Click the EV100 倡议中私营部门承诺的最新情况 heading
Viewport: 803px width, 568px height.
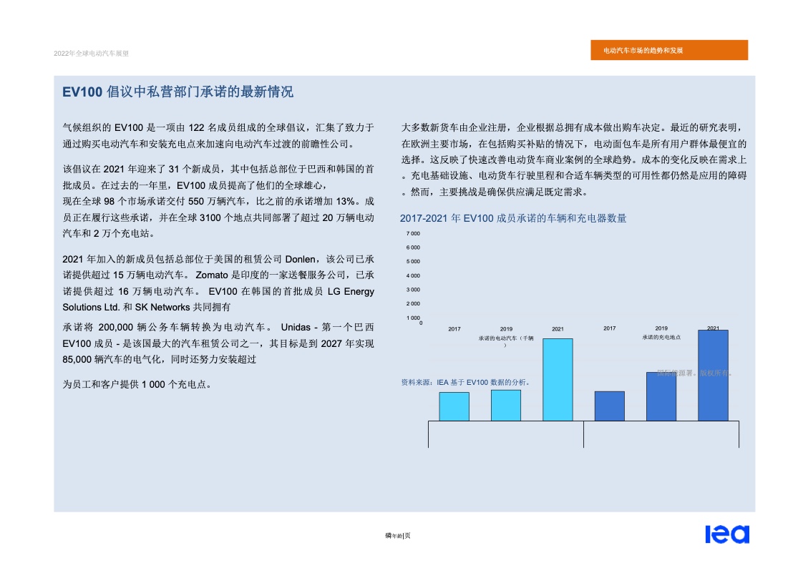tap(177, 92)
